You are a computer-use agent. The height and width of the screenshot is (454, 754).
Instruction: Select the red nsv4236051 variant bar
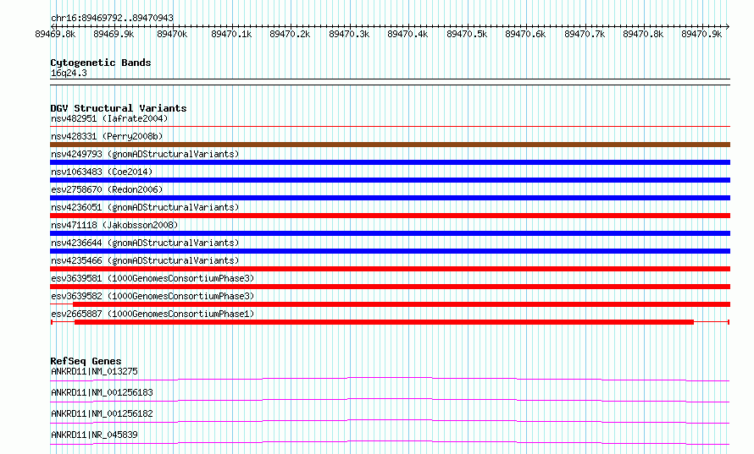(390, 216)
